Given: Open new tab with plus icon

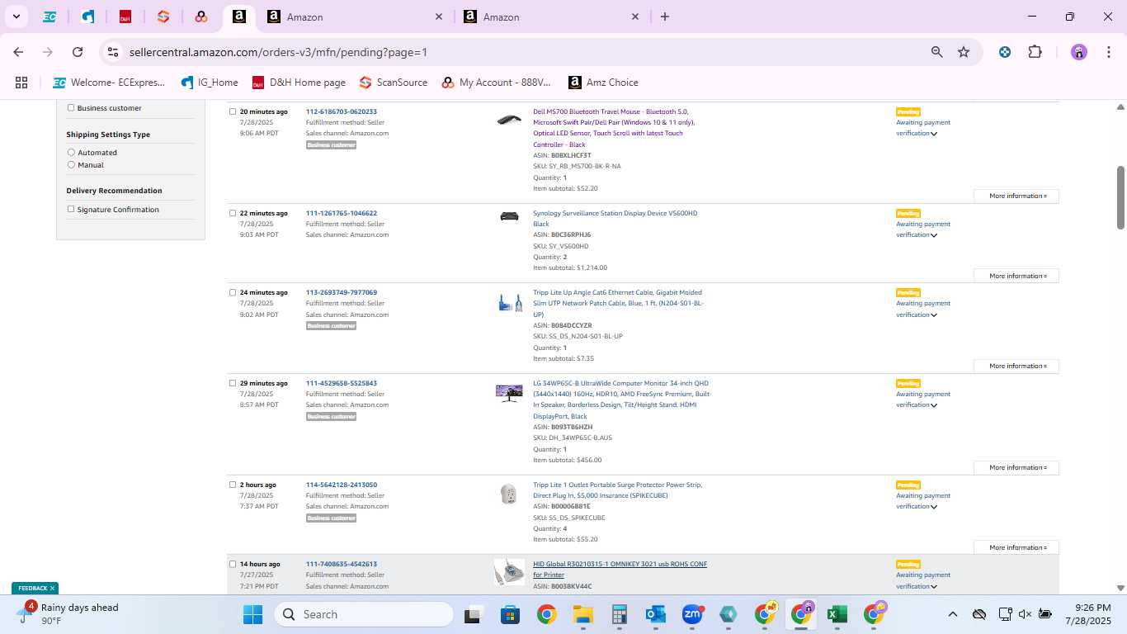Looking at the screenshot, I should [665, 17].
